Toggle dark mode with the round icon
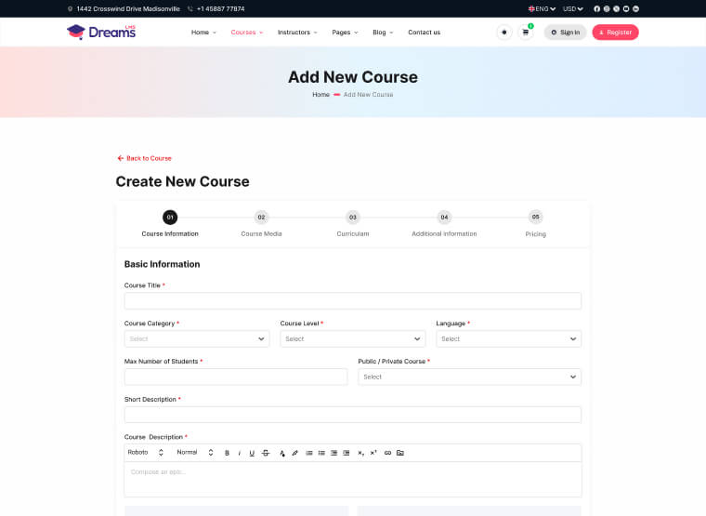This screenshot has height=516, width=706. point(504,33)
